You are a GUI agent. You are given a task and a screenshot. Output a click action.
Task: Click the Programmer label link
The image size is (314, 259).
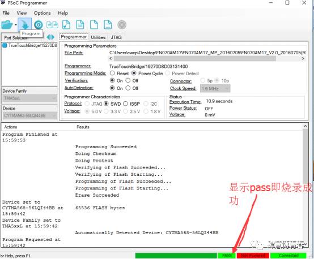[78, 66]
